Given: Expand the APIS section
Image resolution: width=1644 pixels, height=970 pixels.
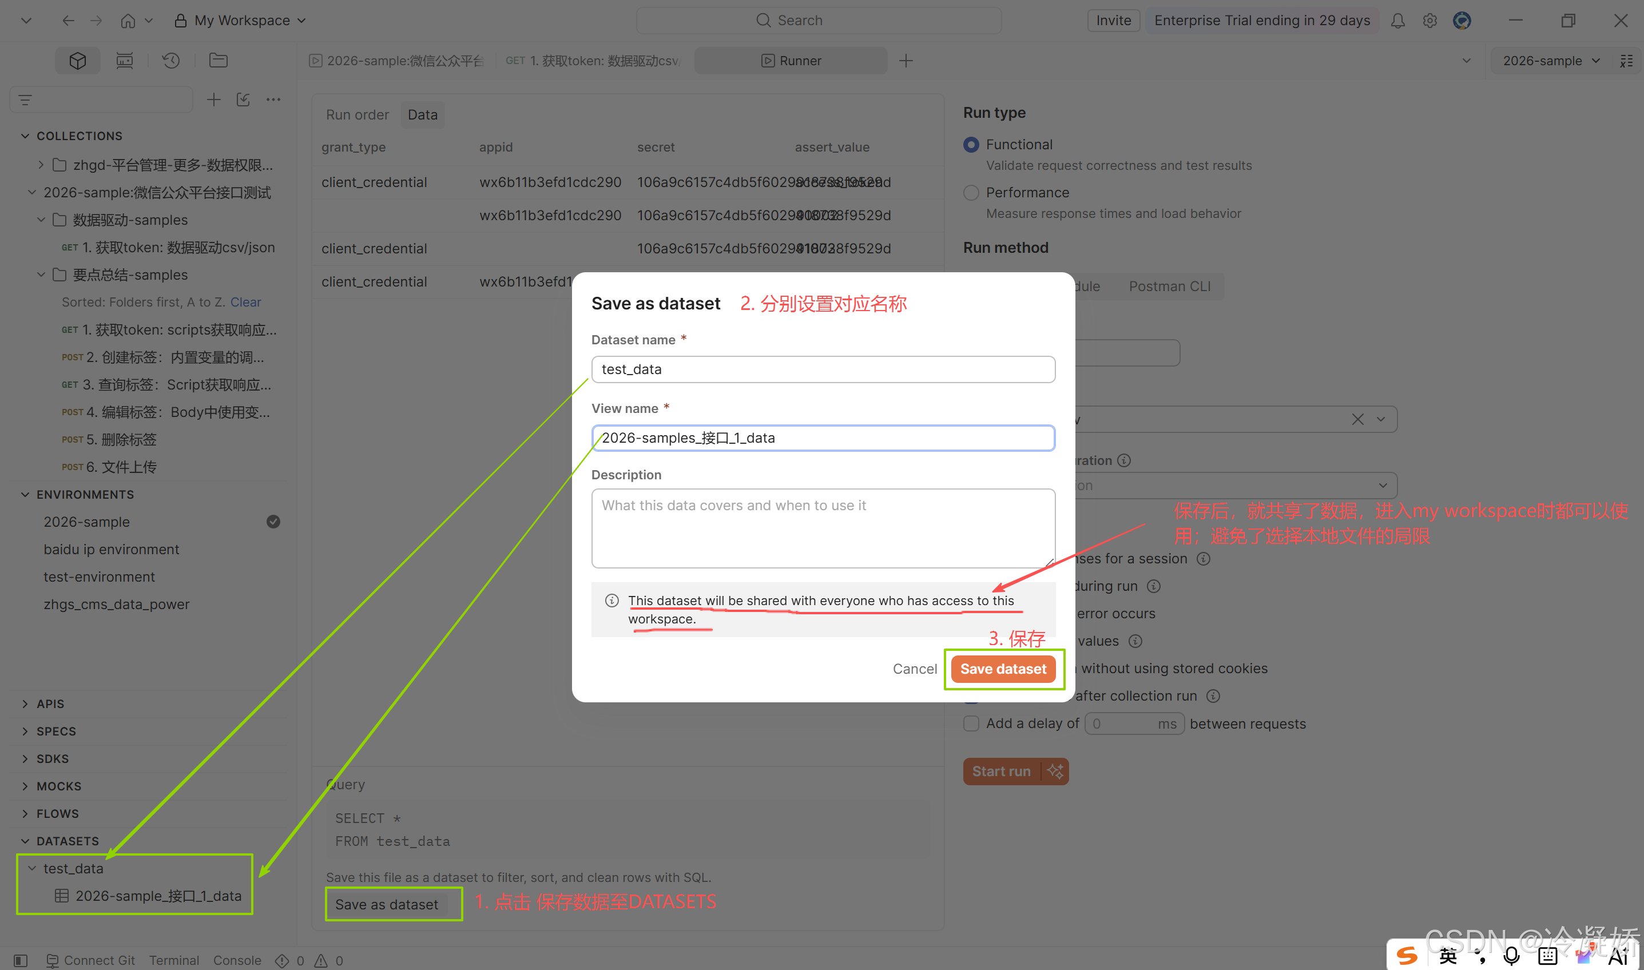Looking at the screenshot, I should 25,704.
